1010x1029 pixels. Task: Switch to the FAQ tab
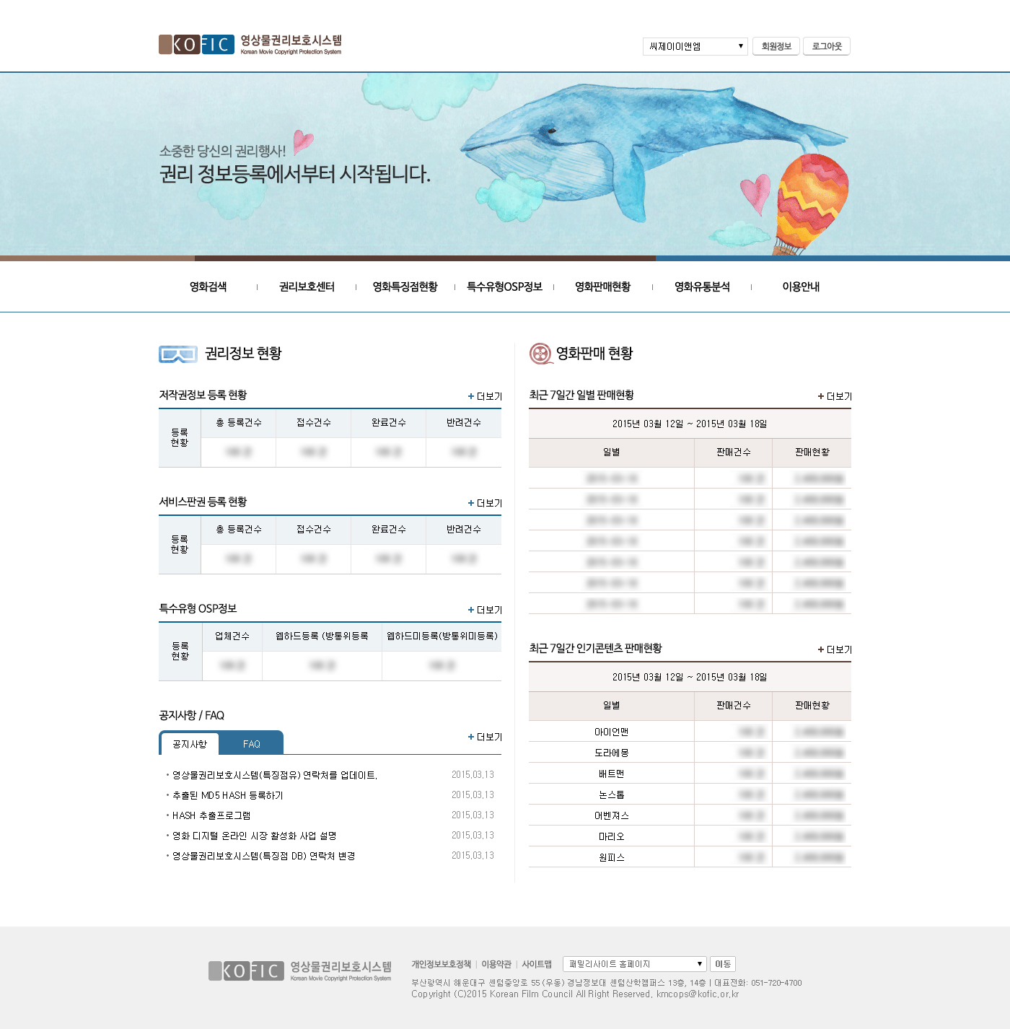click(x=251, y=743)
